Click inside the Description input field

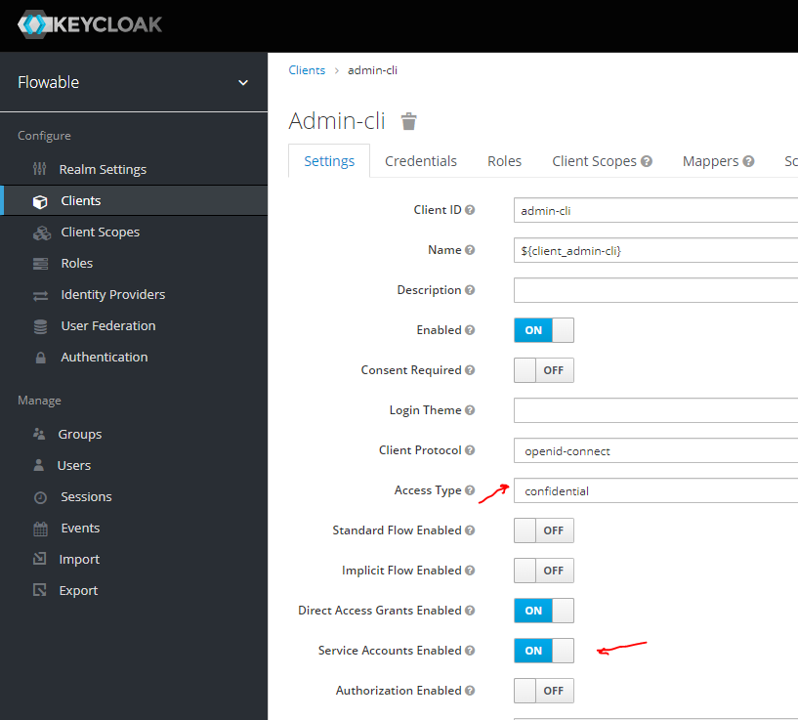click(x=654, y=289)
